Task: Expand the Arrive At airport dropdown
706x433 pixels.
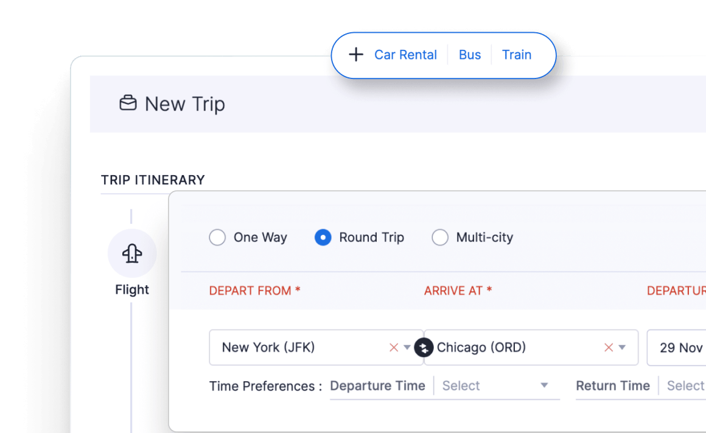Action: (622, 347)
